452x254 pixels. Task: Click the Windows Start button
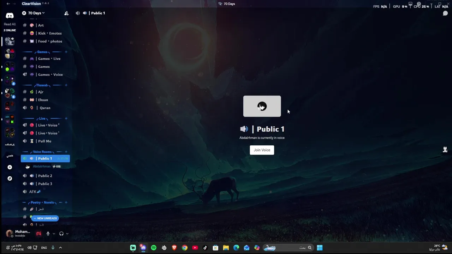coord(320,248)
